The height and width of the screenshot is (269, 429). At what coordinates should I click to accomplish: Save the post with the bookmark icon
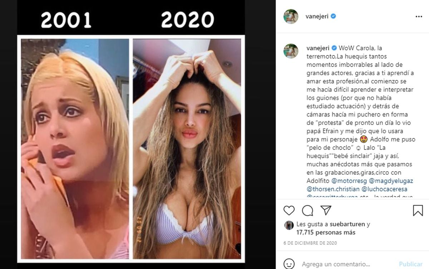[418, 210]
